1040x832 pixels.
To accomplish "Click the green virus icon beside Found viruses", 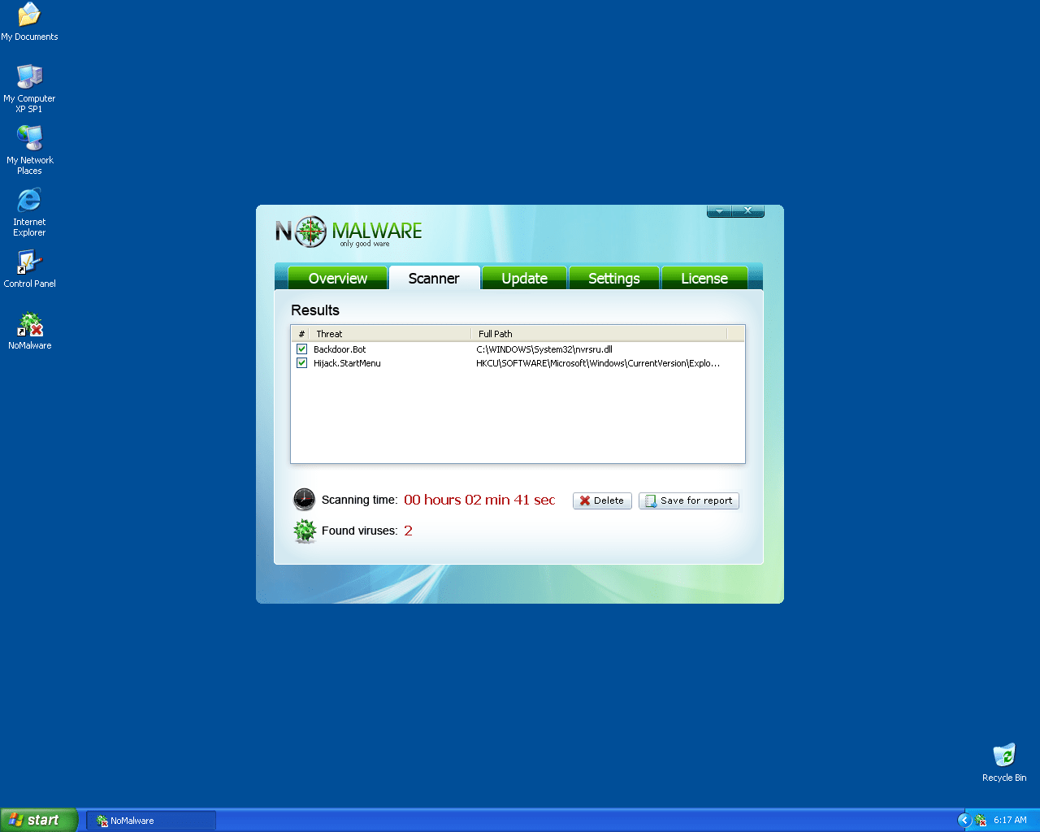I will 305,531.
